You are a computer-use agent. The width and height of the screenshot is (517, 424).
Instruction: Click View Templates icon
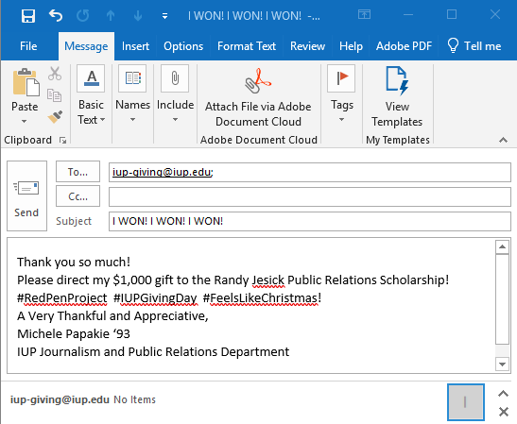tap(397, 96)
